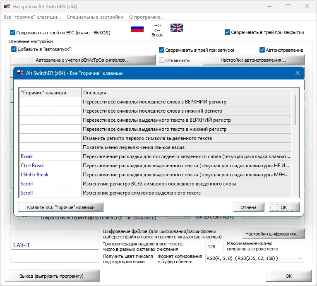The width and height of the screenshot is (317, 286).
Task: Toggle minimize to tray by ESC checkbox
Action: click(12, 32)
